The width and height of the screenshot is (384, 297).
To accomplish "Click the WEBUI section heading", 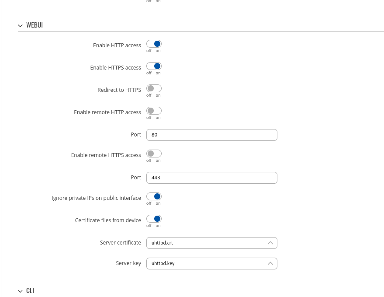I will (x=35, y=25).
